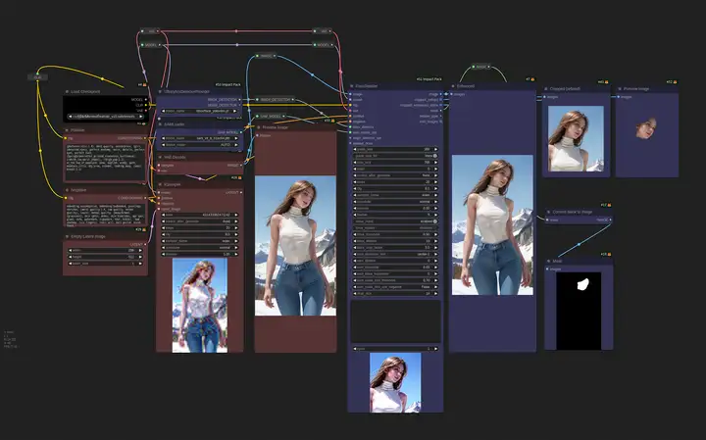Screen dimensions: 706x440
Task: Collapse the SAMLoader node using its title dot
Action: click(160, 124)
